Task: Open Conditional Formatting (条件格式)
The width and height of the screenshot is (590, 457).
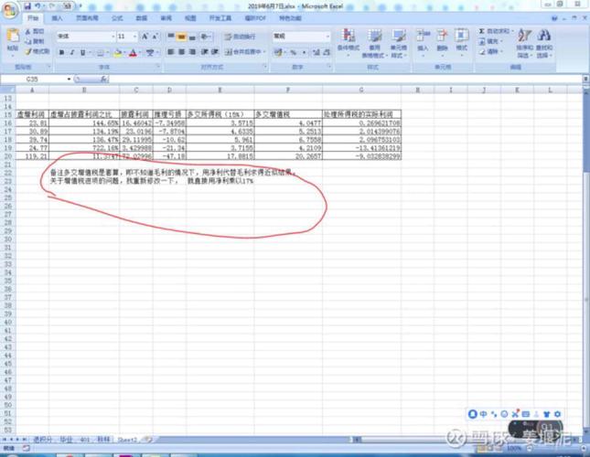Action: (x=349, y=42)
